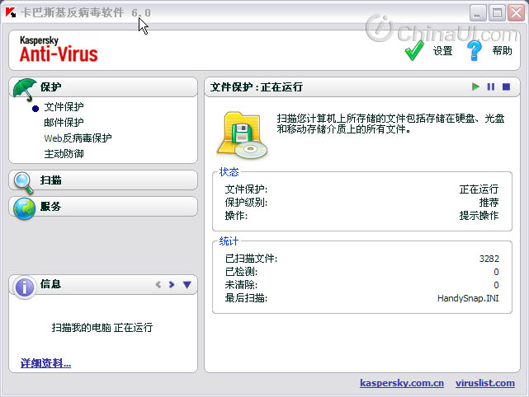Click the information circle icon
Screen dimensions: 529x397
tap(24, 287)
